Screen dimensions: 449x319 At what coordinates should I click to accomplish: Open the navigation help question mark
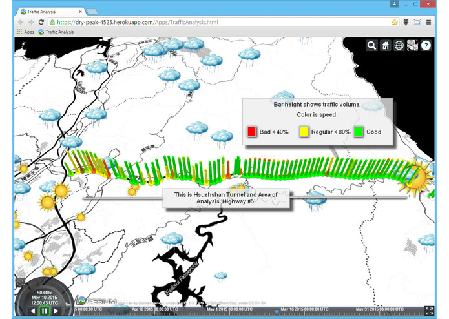[x=426, y=45]
